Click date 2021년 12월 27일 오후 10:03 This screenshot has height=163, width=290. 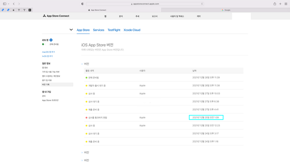tap(206, 94)
